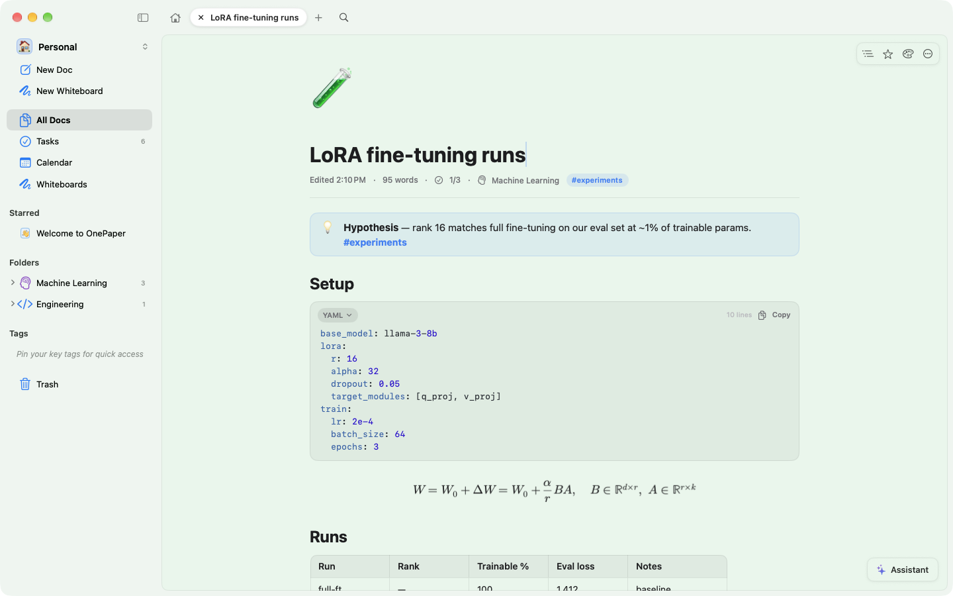This screenshot has width=953, height=596.
Task: Click the LoRA fine-tuning runs tab label
Action: click(x=254, y=18)
